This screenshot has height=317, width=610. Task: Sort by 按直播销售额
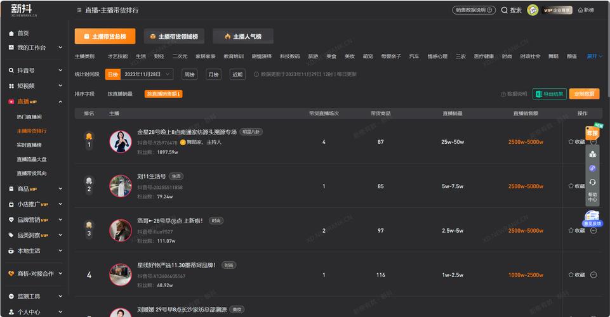163,94
